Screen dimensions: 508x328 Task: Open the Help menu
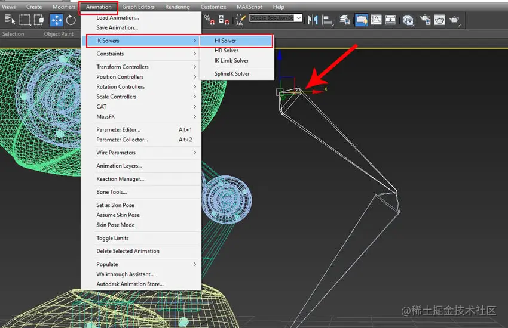click(279, 7)
